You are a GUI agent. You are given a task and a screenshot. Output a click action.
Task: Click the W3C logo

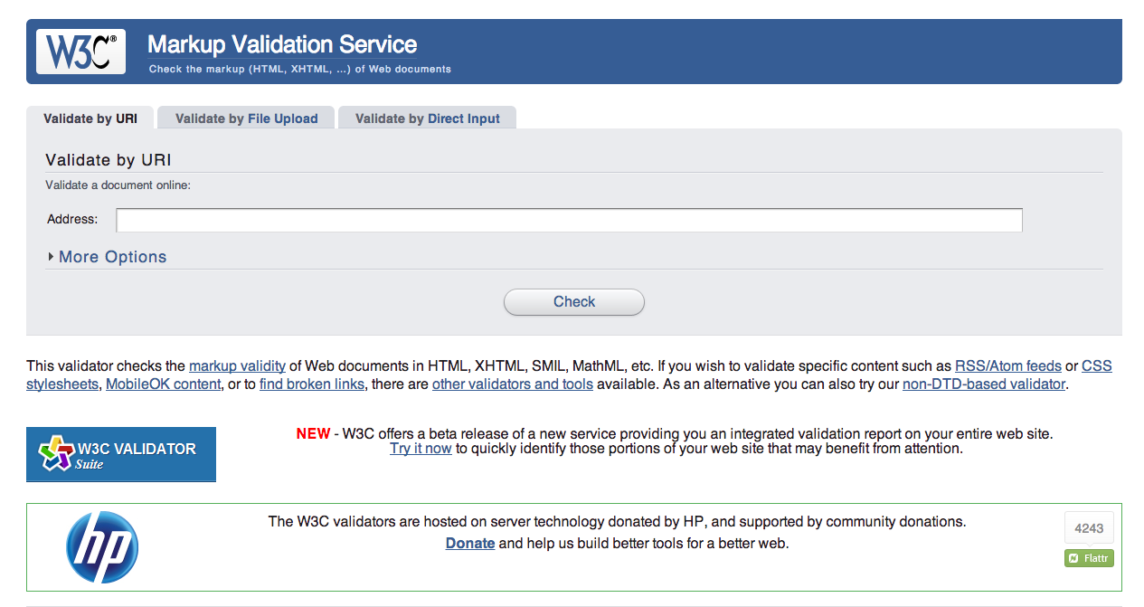(x=80, y=52)
